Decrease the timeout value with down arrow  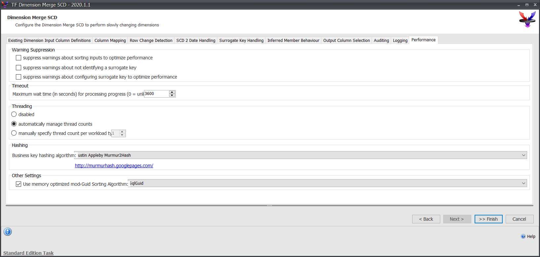(x=172, y=95)
